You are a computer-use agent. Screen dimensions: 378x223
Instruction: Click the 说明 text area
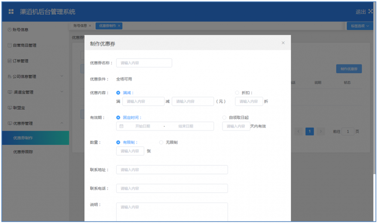172,212
